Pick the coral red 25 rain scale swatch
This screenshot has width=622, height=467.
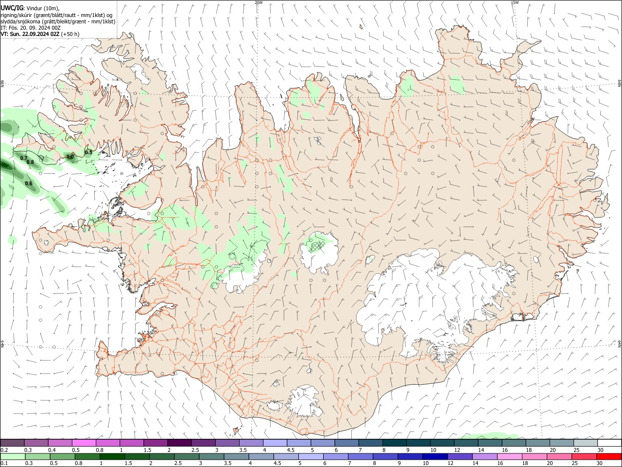click(584, 457)
